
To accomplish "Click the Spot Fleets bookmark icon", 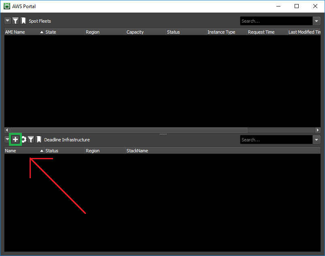I will [23, 21].
